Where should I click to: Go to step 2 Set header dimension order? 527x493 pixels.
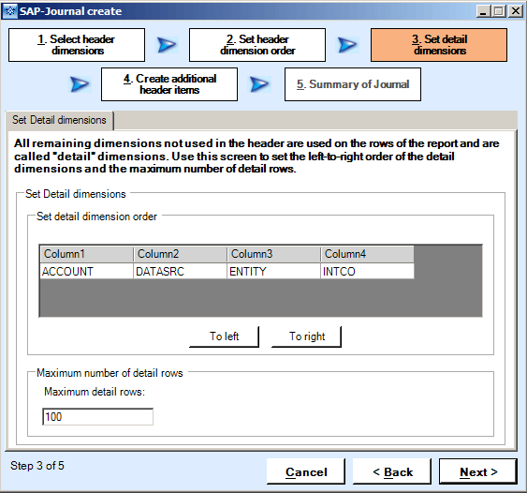point(257,45)
